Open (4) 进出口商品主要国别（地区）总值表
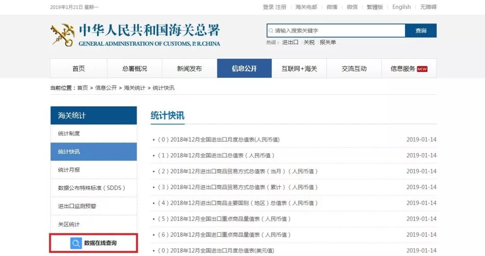The width and height of the screenshot is (485, 256). click(238, 203)
